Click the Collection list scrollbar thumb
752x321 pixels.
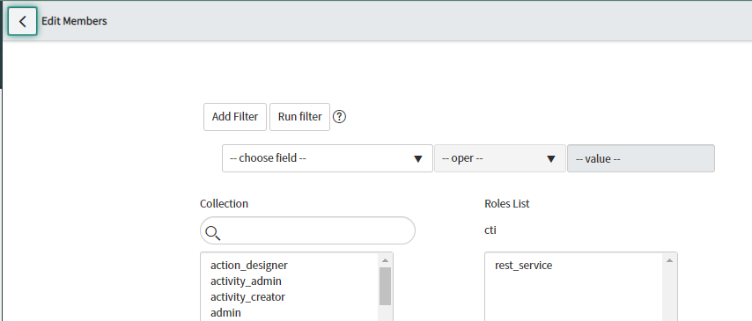pos(385,286)
